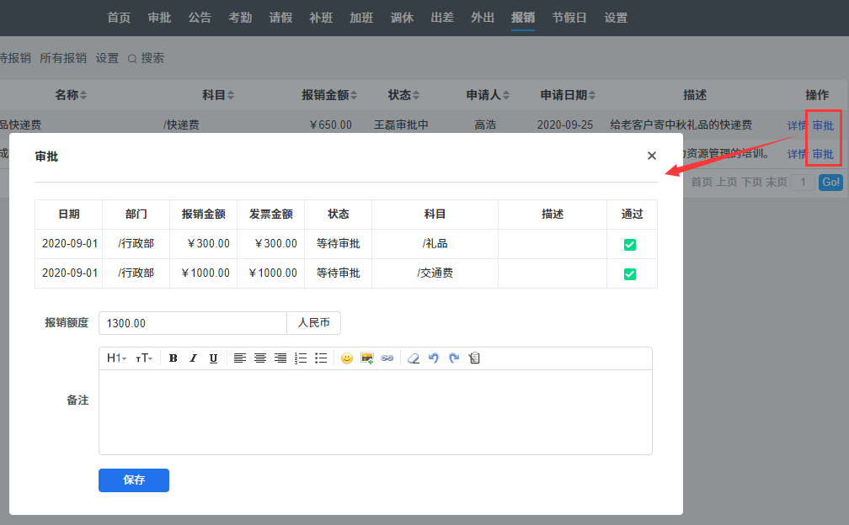This screenshot has width=849, height=525.
Task: Expand the font size dropdown
Action: coord(144,358)
